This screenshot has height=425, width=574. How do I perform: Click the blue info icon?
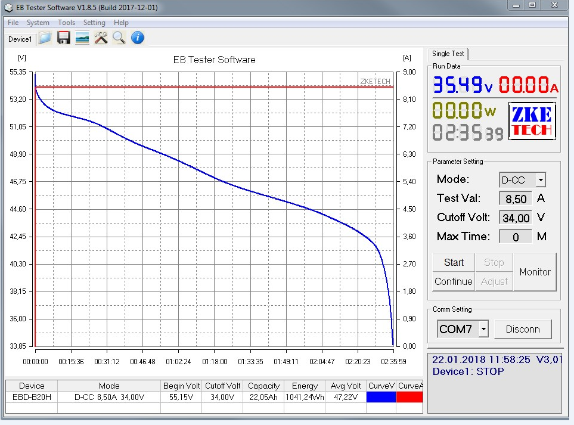[x=137, y=38]
